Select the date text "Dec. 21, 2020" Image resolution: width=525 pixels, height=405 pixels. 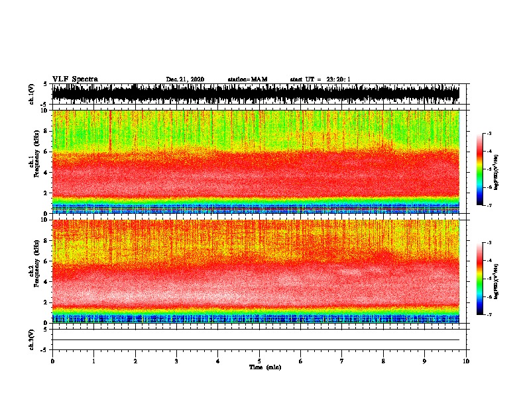(x=185, y=79)
